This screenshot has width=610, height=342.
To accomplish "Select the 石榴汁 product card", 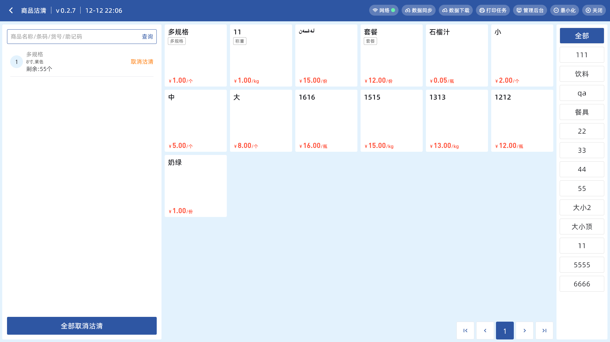I will 456,55.
